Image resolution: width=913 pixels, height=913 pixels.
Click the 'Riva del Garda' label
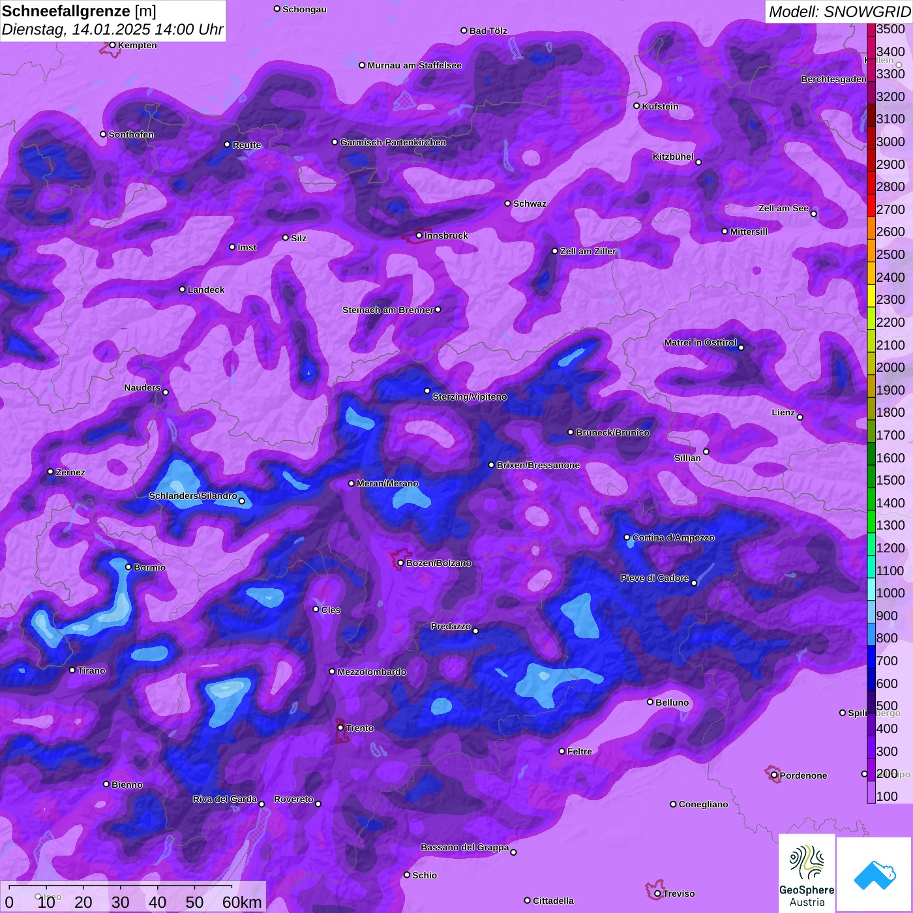pyautogui.click(x=225, y=799)
